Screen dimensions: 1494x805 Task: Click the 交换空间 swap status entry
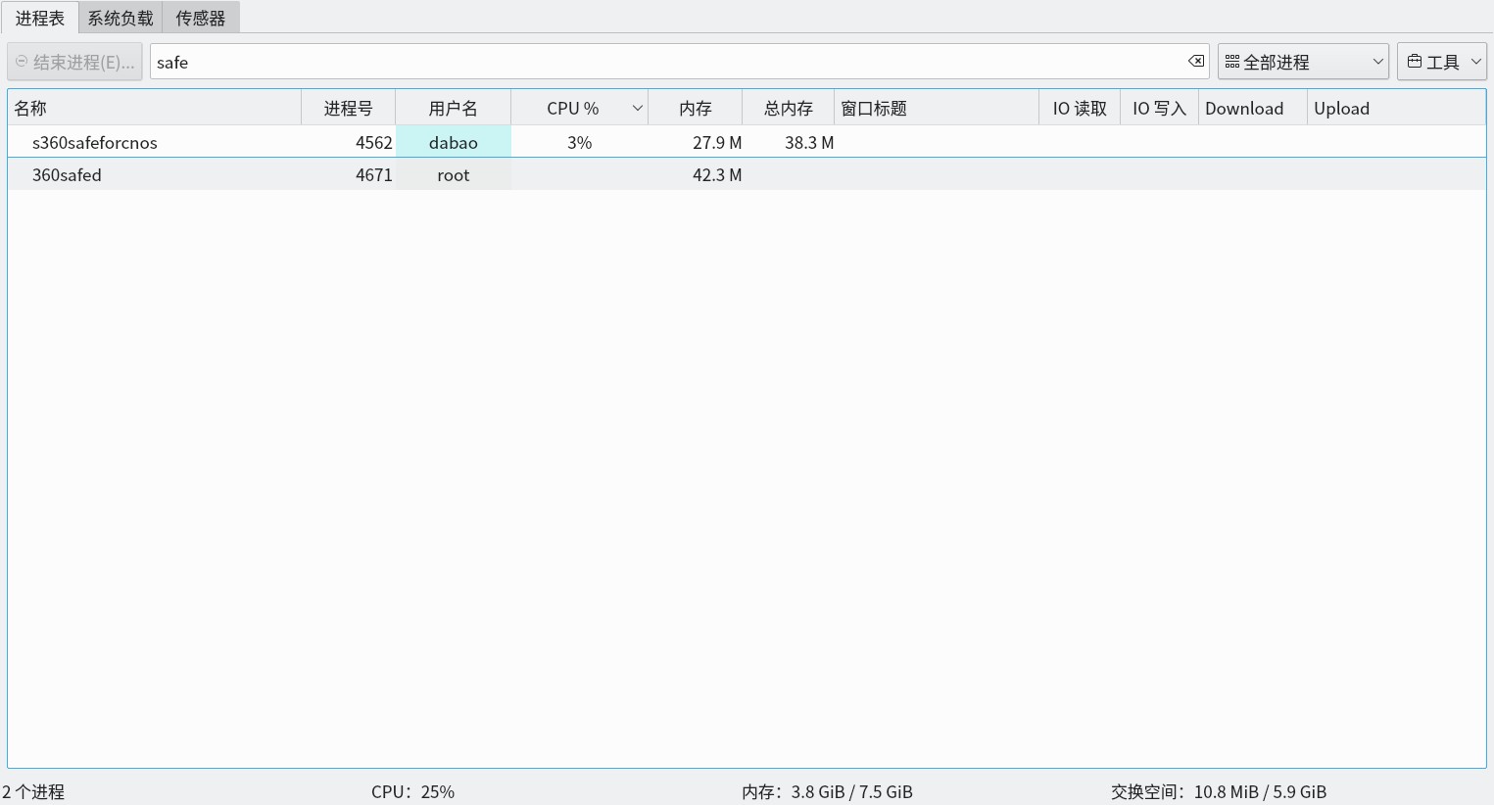click(x=1219, y=791)
